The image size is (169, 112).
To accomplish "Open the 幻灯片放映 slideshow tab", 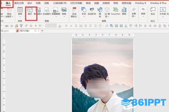I will point(76,3).
